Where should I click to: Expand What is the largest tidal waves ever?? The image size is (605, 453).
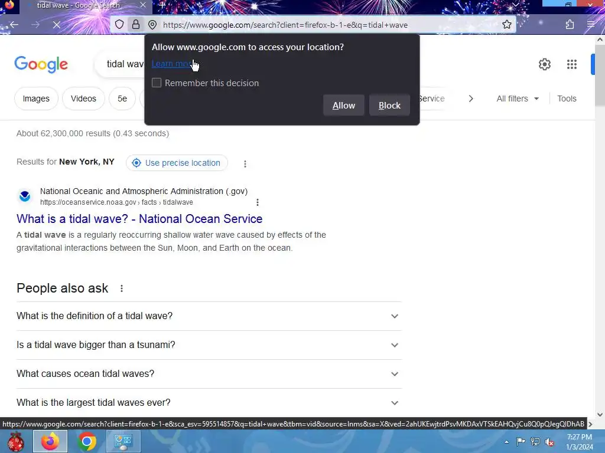[x=209, y=402]
